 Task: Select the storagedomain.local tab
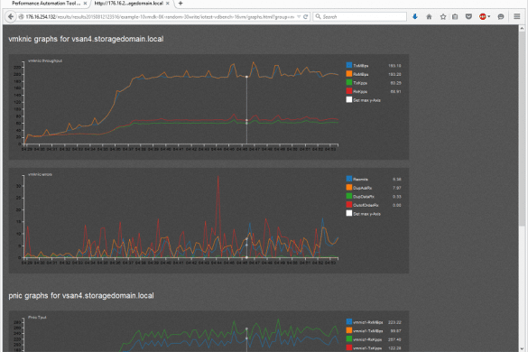click(x=129, y=4)
